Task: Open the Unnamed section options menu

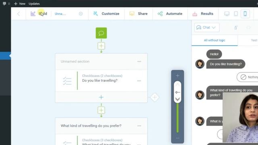Action: [x=139, y=62]
